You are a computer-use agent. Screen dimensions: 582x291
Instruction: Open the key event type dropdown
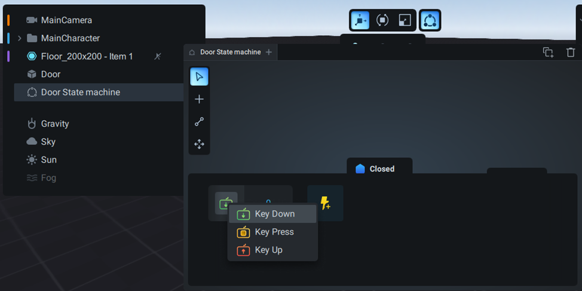[x=226, y=203]
